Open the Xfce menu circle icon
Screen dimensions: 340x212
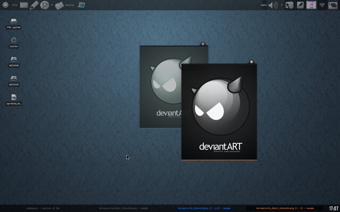5,5
